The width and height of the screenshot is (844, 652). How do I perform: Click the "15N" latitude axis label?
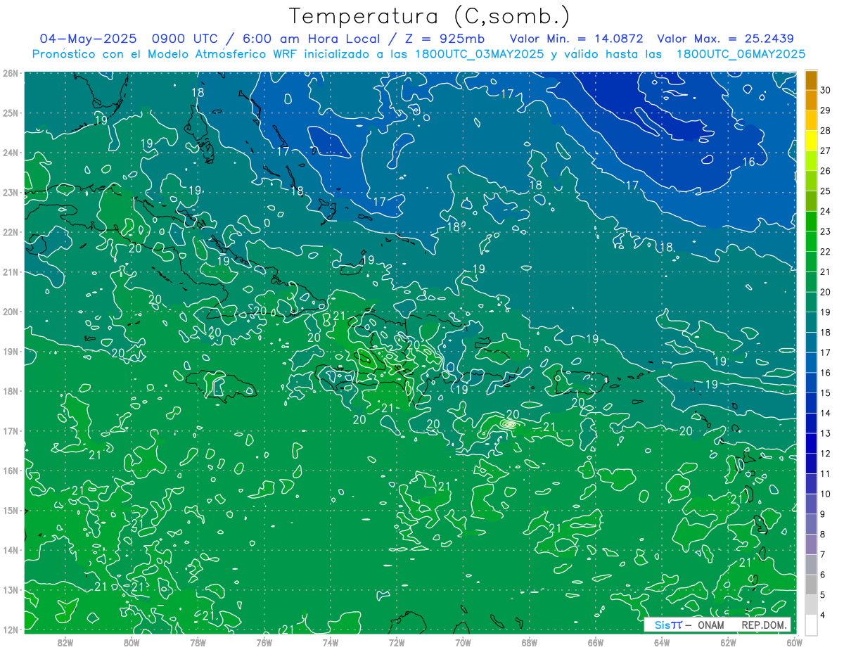[11, 510]
